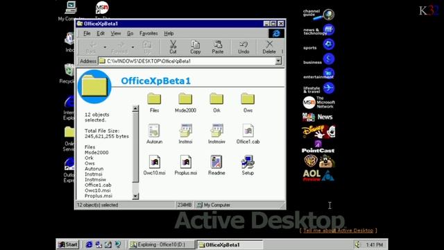The height and width of the screenshot is (250, 444).
Task: Click the Back navigation button
Action: [91, 47]
